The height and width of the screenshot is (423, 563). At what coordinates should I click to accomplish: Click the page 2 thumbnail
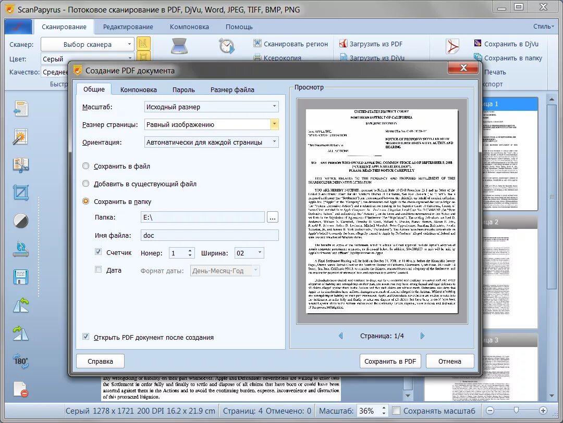(510, 273)
